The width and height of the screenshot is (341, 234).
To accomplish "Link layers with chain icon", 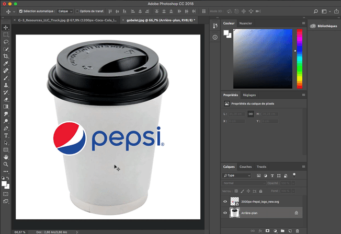I will tap(253, 231).
